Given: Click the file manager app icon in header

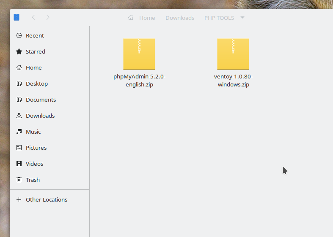Looking at the screenshot, I should (x=17, y=17).
